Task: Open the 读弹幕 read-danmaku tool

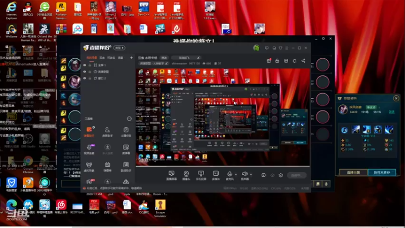Action: point(126,149)
